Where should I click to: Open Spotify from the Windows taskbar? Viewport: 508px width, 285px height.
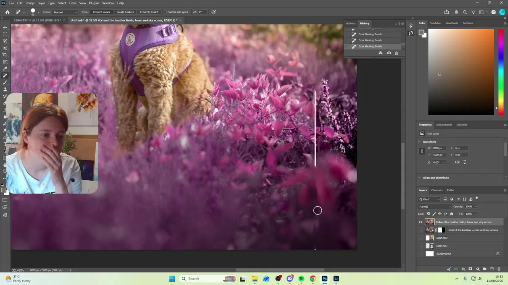click(301, 279)
